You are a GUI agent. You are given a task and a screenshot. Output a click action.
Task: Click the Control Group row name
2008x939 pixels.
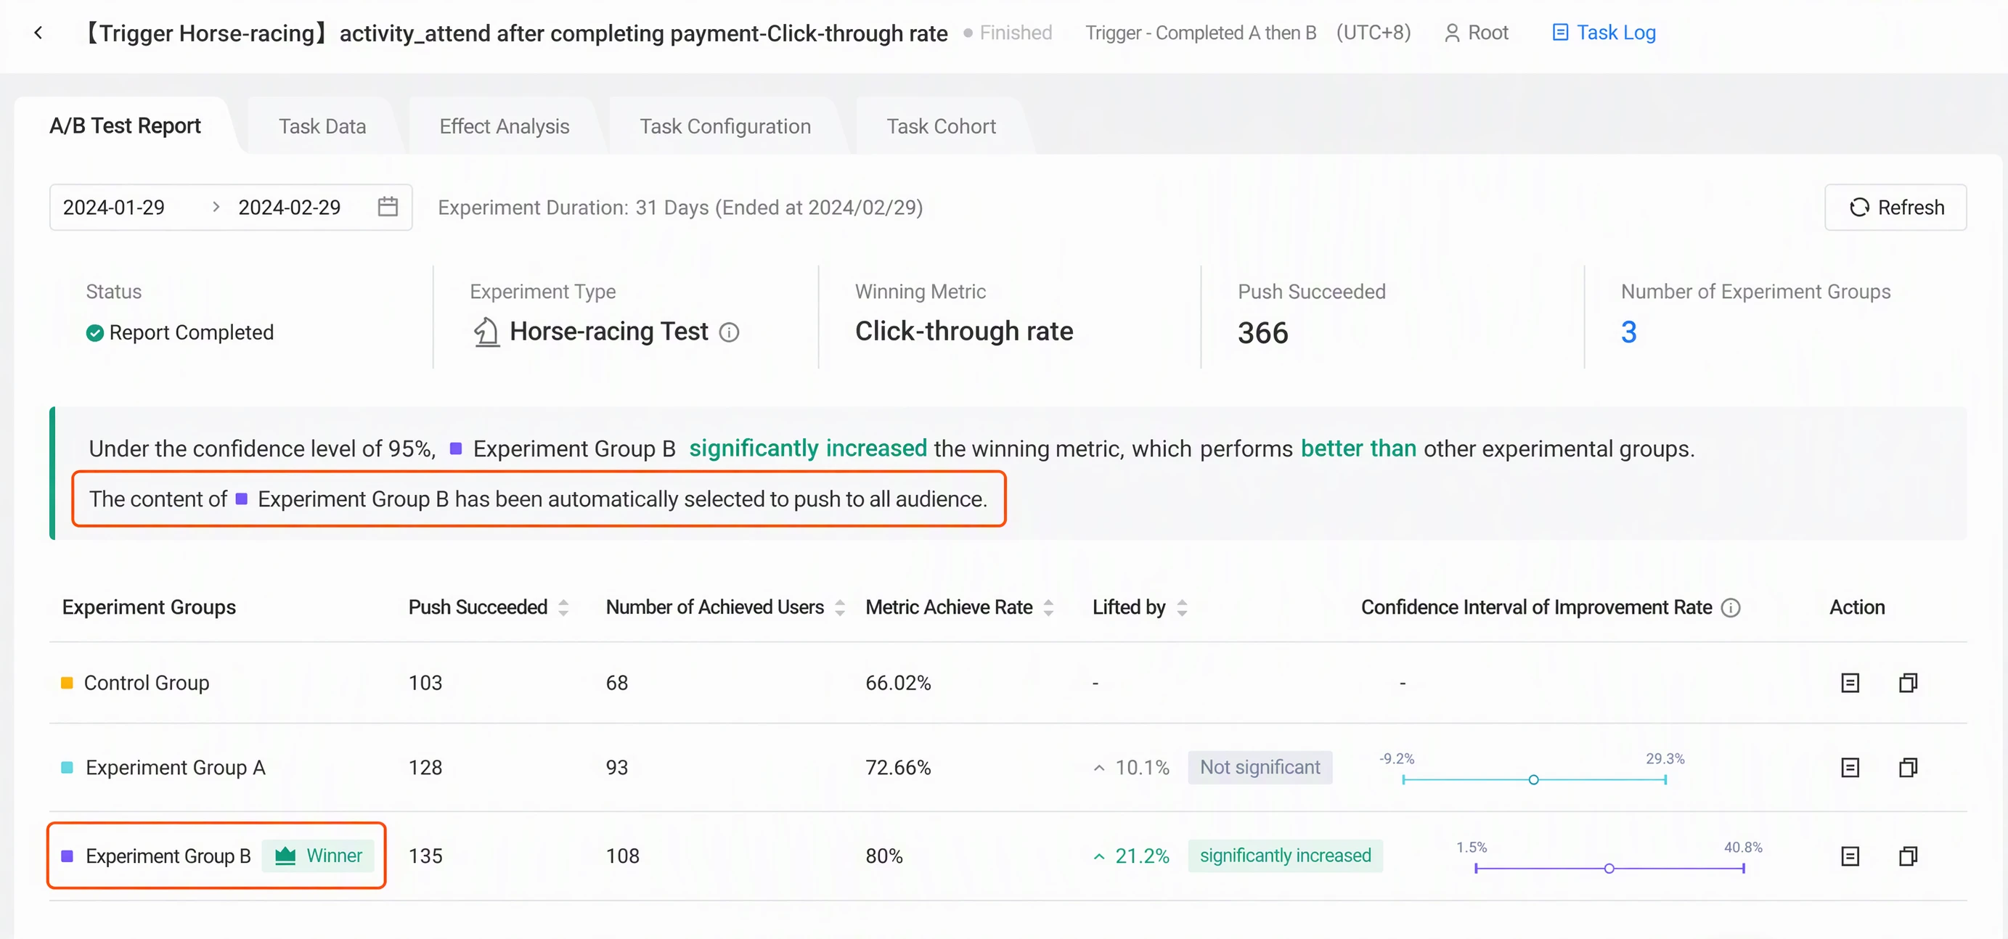pos(147,684)
